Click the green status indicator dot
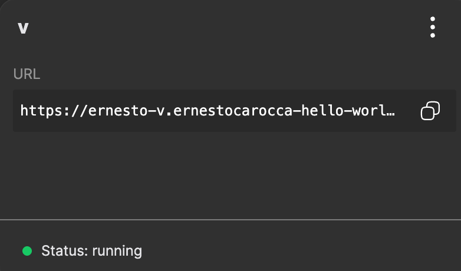This screenshot has height=271, width=461. 27,251
